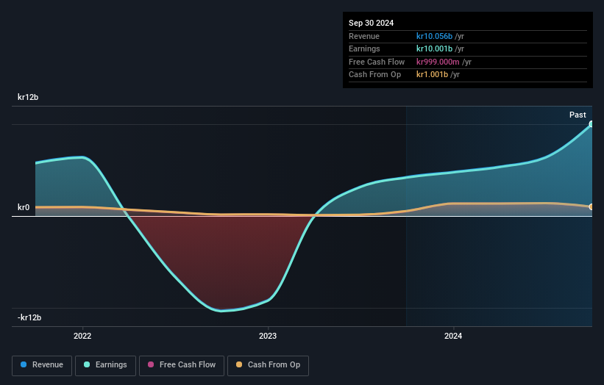This screenshot has width=604, height=385.
Task: Click the tooltip's Free Cash Flow row label
Action: tap(377, 62)
